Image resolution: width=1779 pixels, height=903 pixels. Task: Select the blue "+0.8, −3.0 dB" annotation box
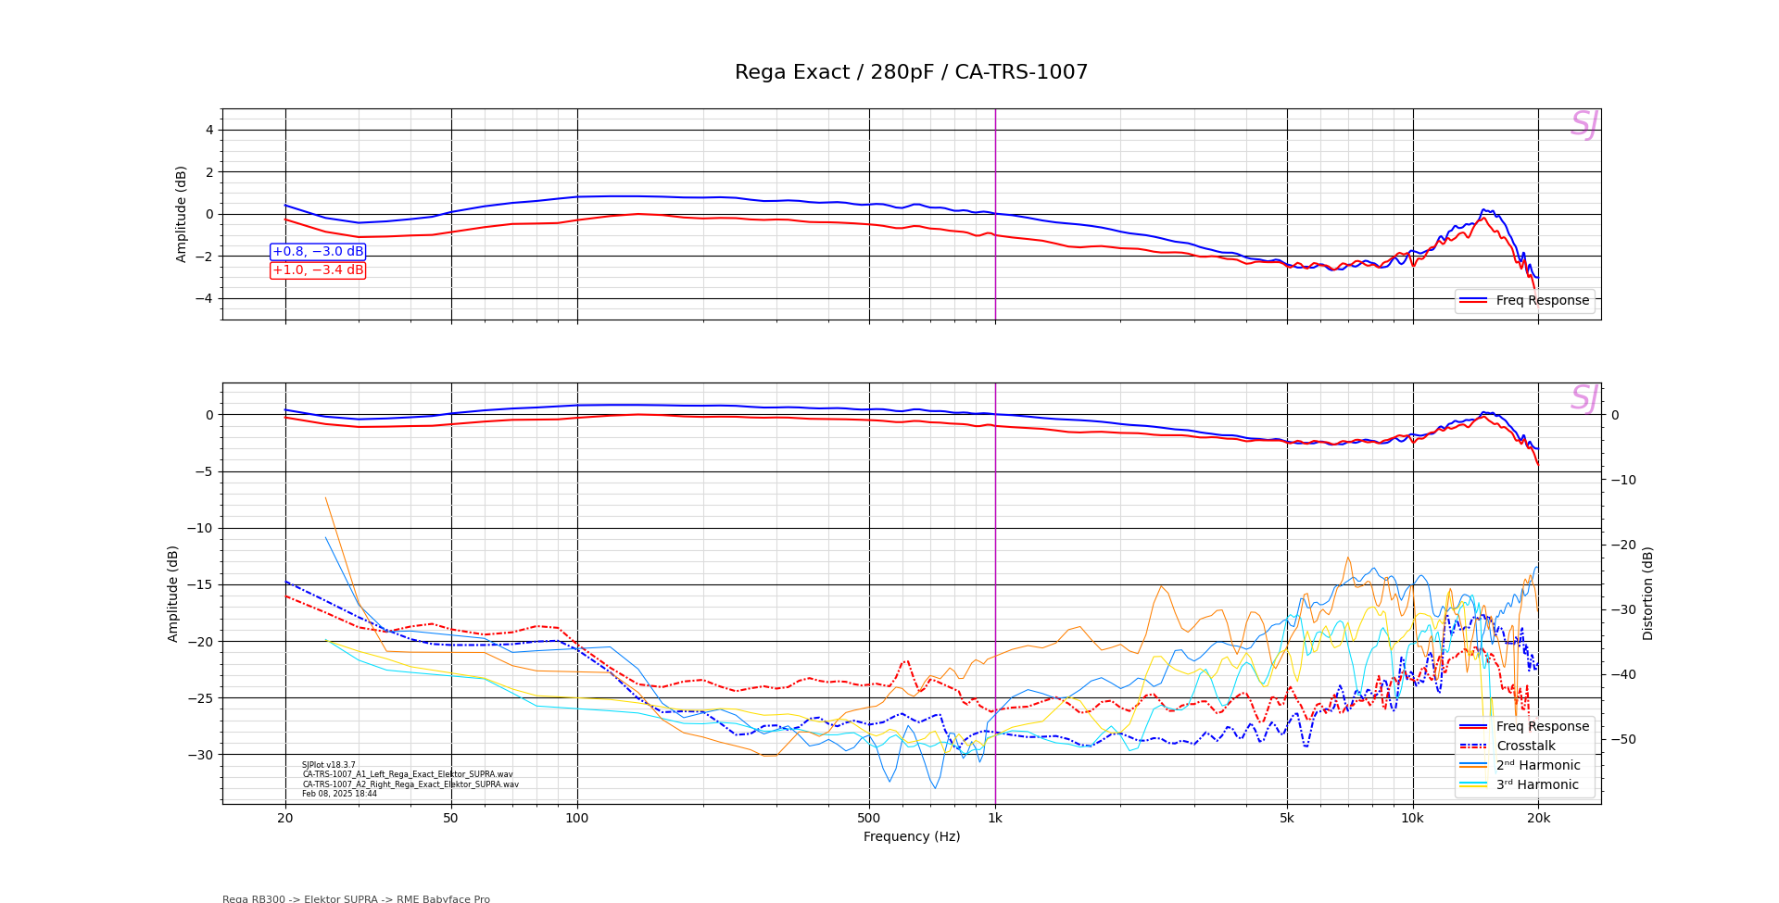pyautogui.click(x=318, y=252)
